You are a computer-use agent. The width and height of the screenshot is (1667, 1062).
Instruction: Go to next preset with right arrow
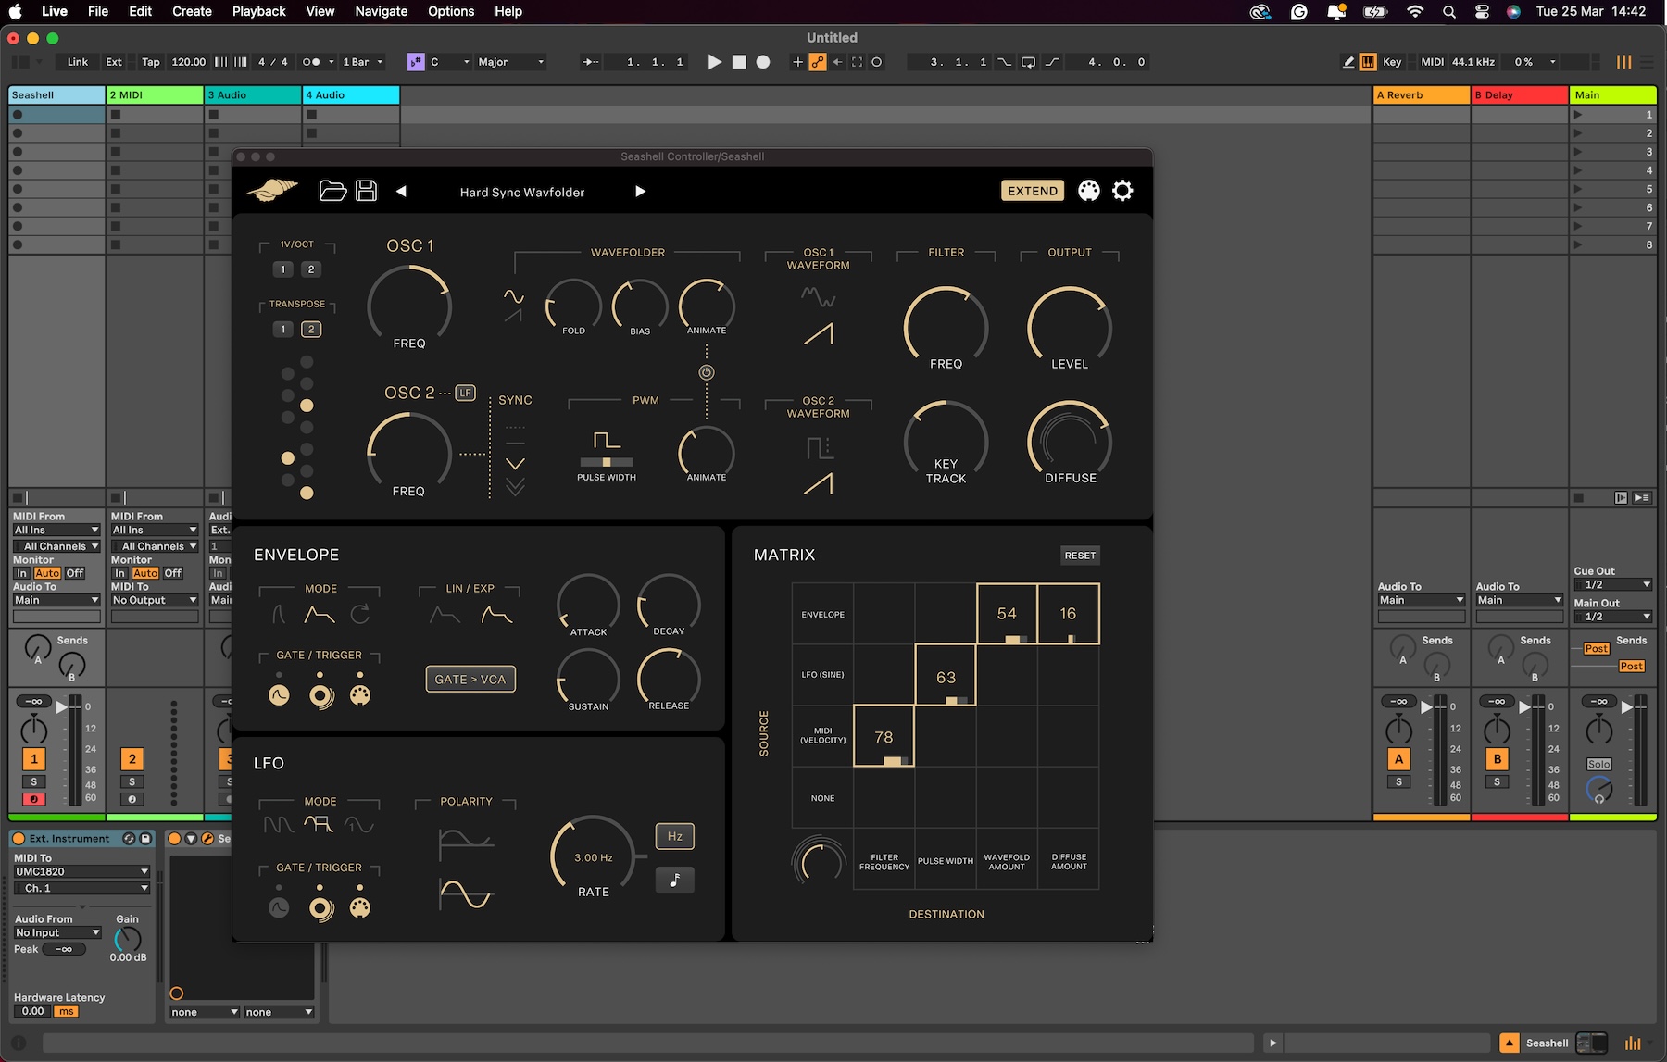[x=640, y=191]
